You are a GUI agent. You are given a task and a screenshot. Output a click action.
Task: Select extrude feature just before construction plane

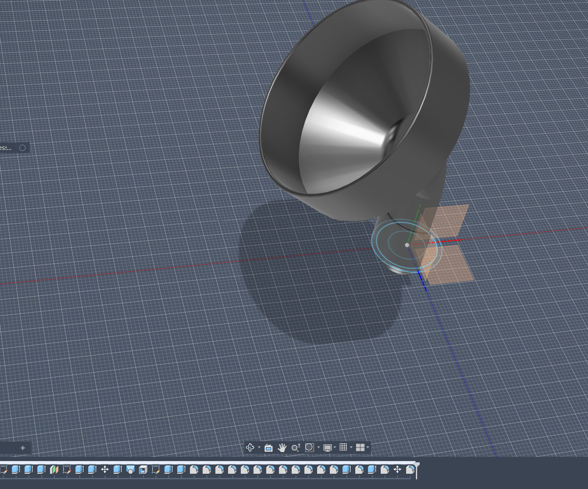coord(41,470)
